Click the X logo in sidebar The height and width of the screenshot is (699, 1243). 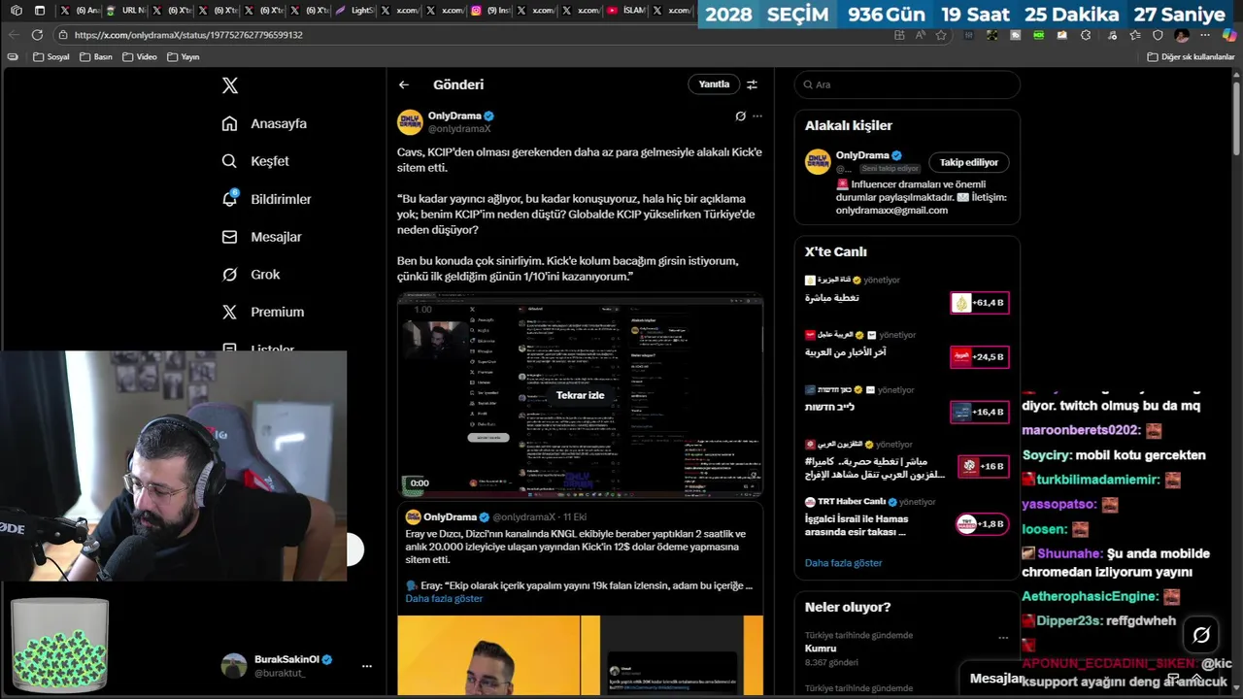point(230,85)
